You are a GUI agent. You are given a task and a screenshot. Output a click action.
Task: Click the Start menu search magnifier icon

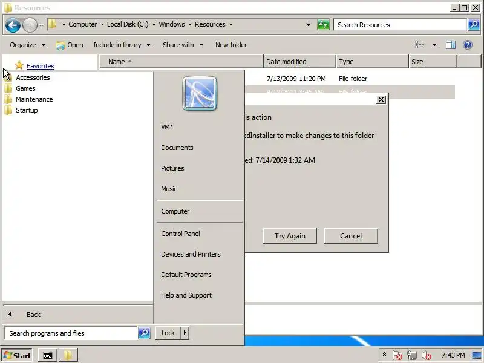[144, 333]
